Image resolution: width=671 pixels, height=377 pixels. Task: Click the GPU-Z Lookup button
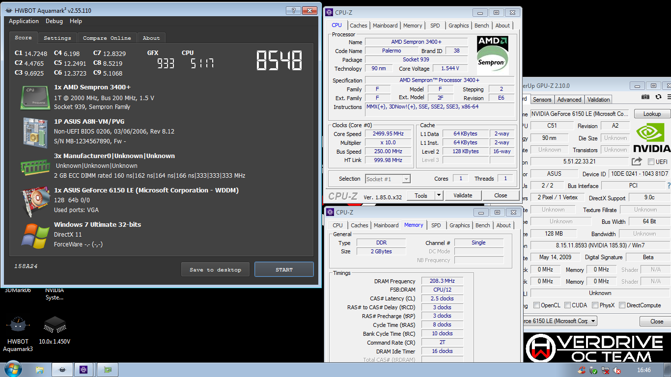[x=652, y=114]
